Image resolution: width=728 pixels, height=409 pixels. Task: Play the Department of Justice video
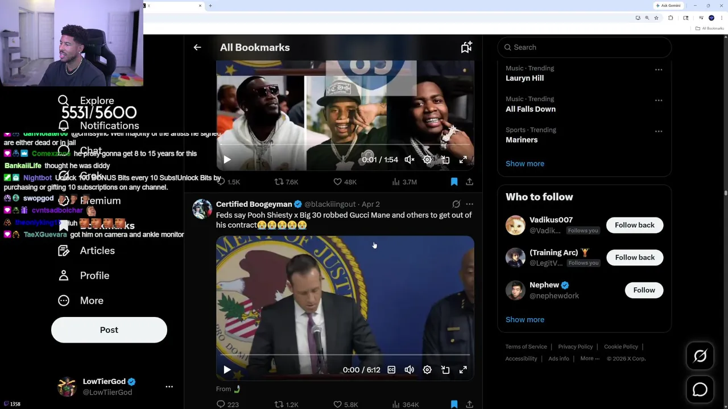click(x=227, y=370)
